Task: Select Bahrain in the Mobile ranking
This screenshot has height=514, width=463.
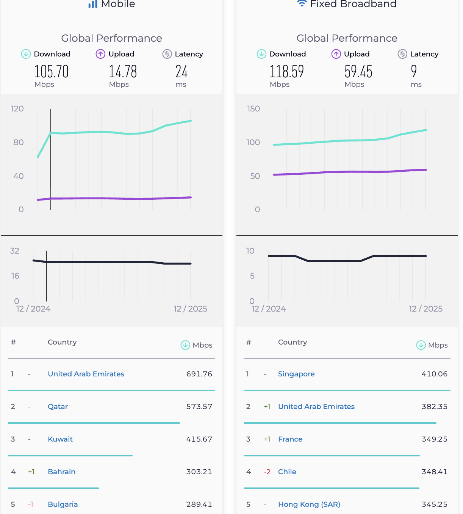Action: pos(61,472)
